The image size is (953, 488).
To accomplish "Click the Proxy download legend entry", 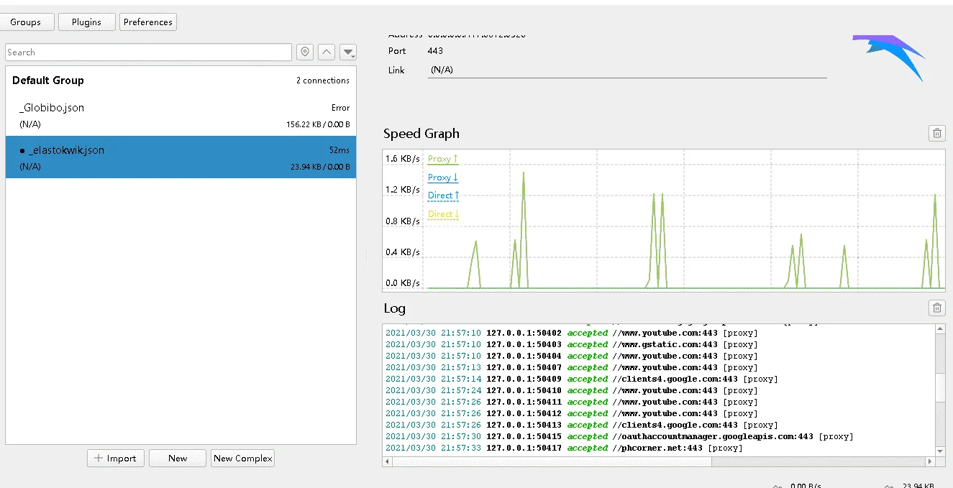I will click(443, 178).
